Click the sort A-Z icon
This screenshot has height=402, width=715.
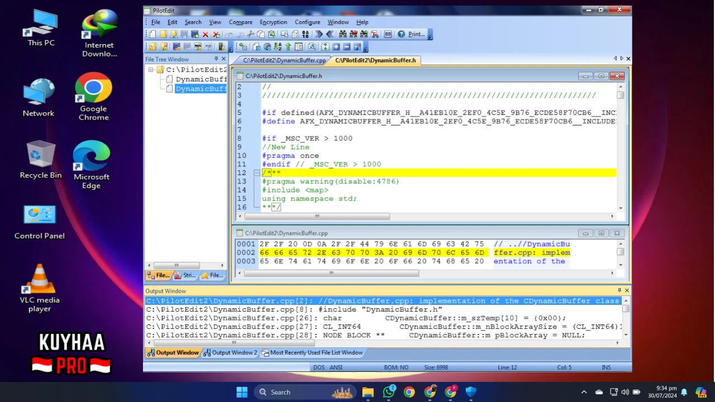click(x=278, y=47)
